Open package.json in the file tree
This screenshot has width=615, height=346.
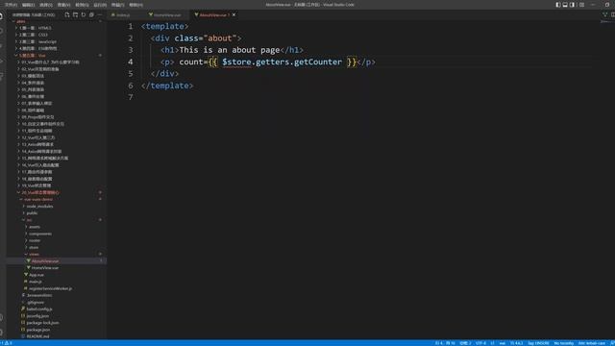click(56, 330)
